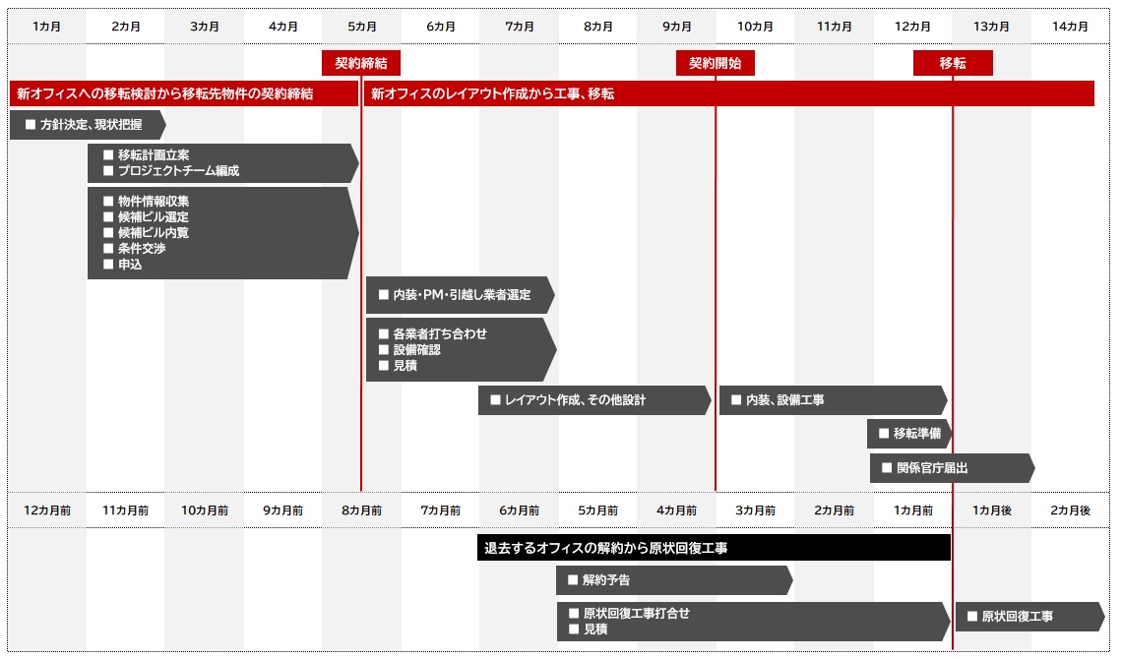Image resolution: width=1122 pixels, height=659 pixels.
Task: Click the 14カ月 column header
Action: click(1070, 27)
